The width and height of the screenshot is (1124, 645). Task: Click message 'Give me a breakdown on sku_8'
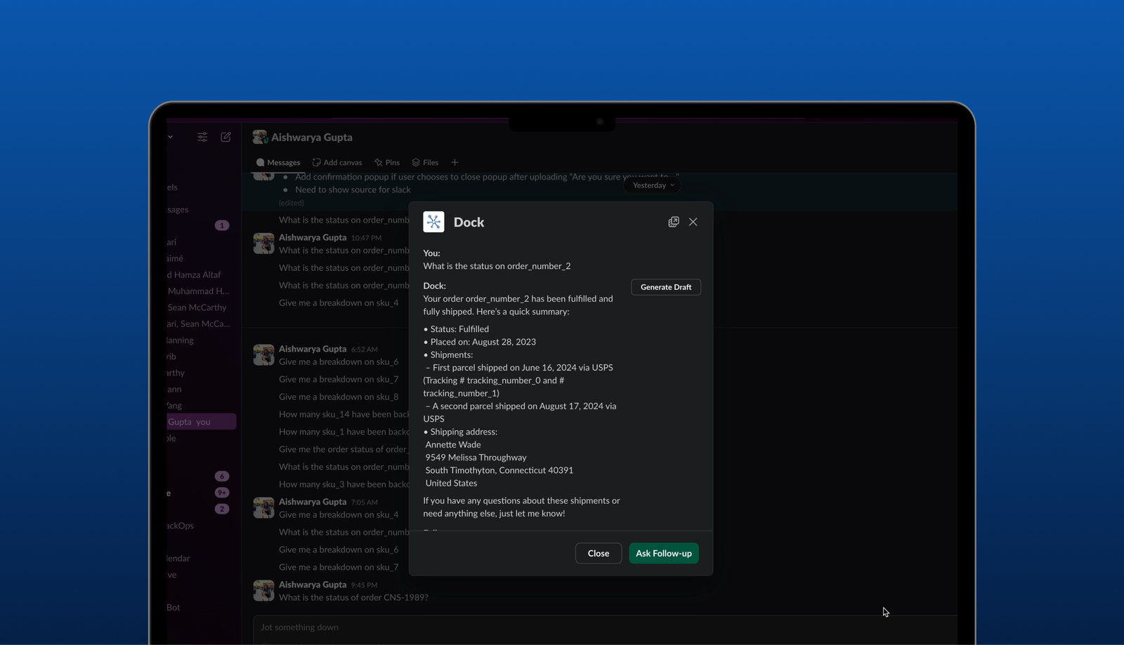click(x=339, y=397)
